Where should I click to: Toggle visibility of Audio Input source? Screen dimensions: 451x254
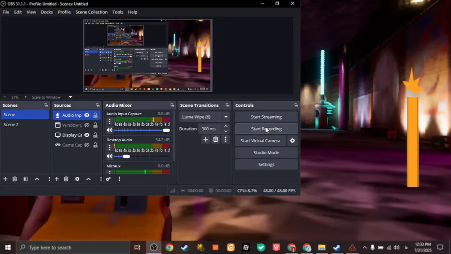pyautogui.click(x=87, y=115)
